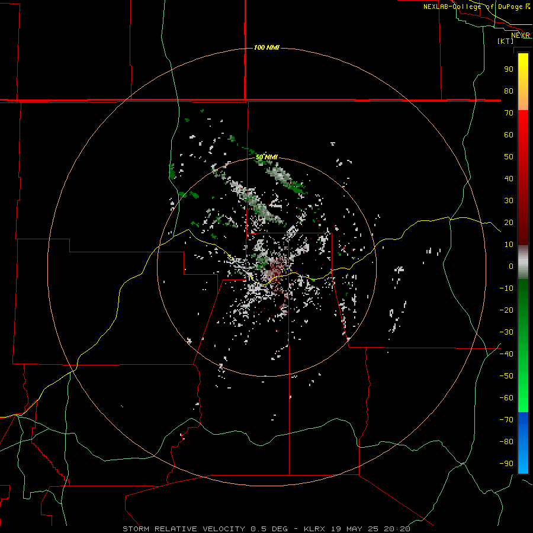Screen dimensions: 533x533
Task: Click the "STORM RELATIVE VELOCITY" footer title
Action: [184, 529]
